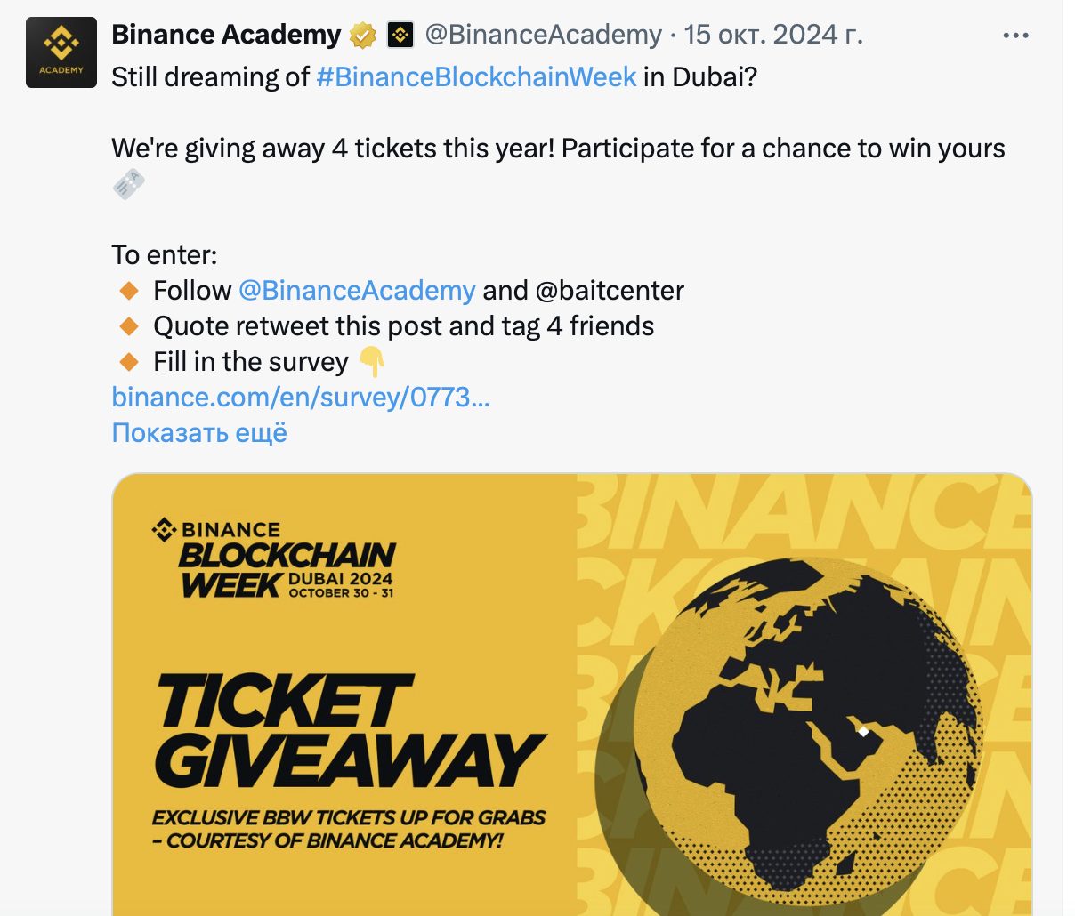
Task: Click the Binance Blockchain Week logo in image
Action: click(x=274, y=557)
